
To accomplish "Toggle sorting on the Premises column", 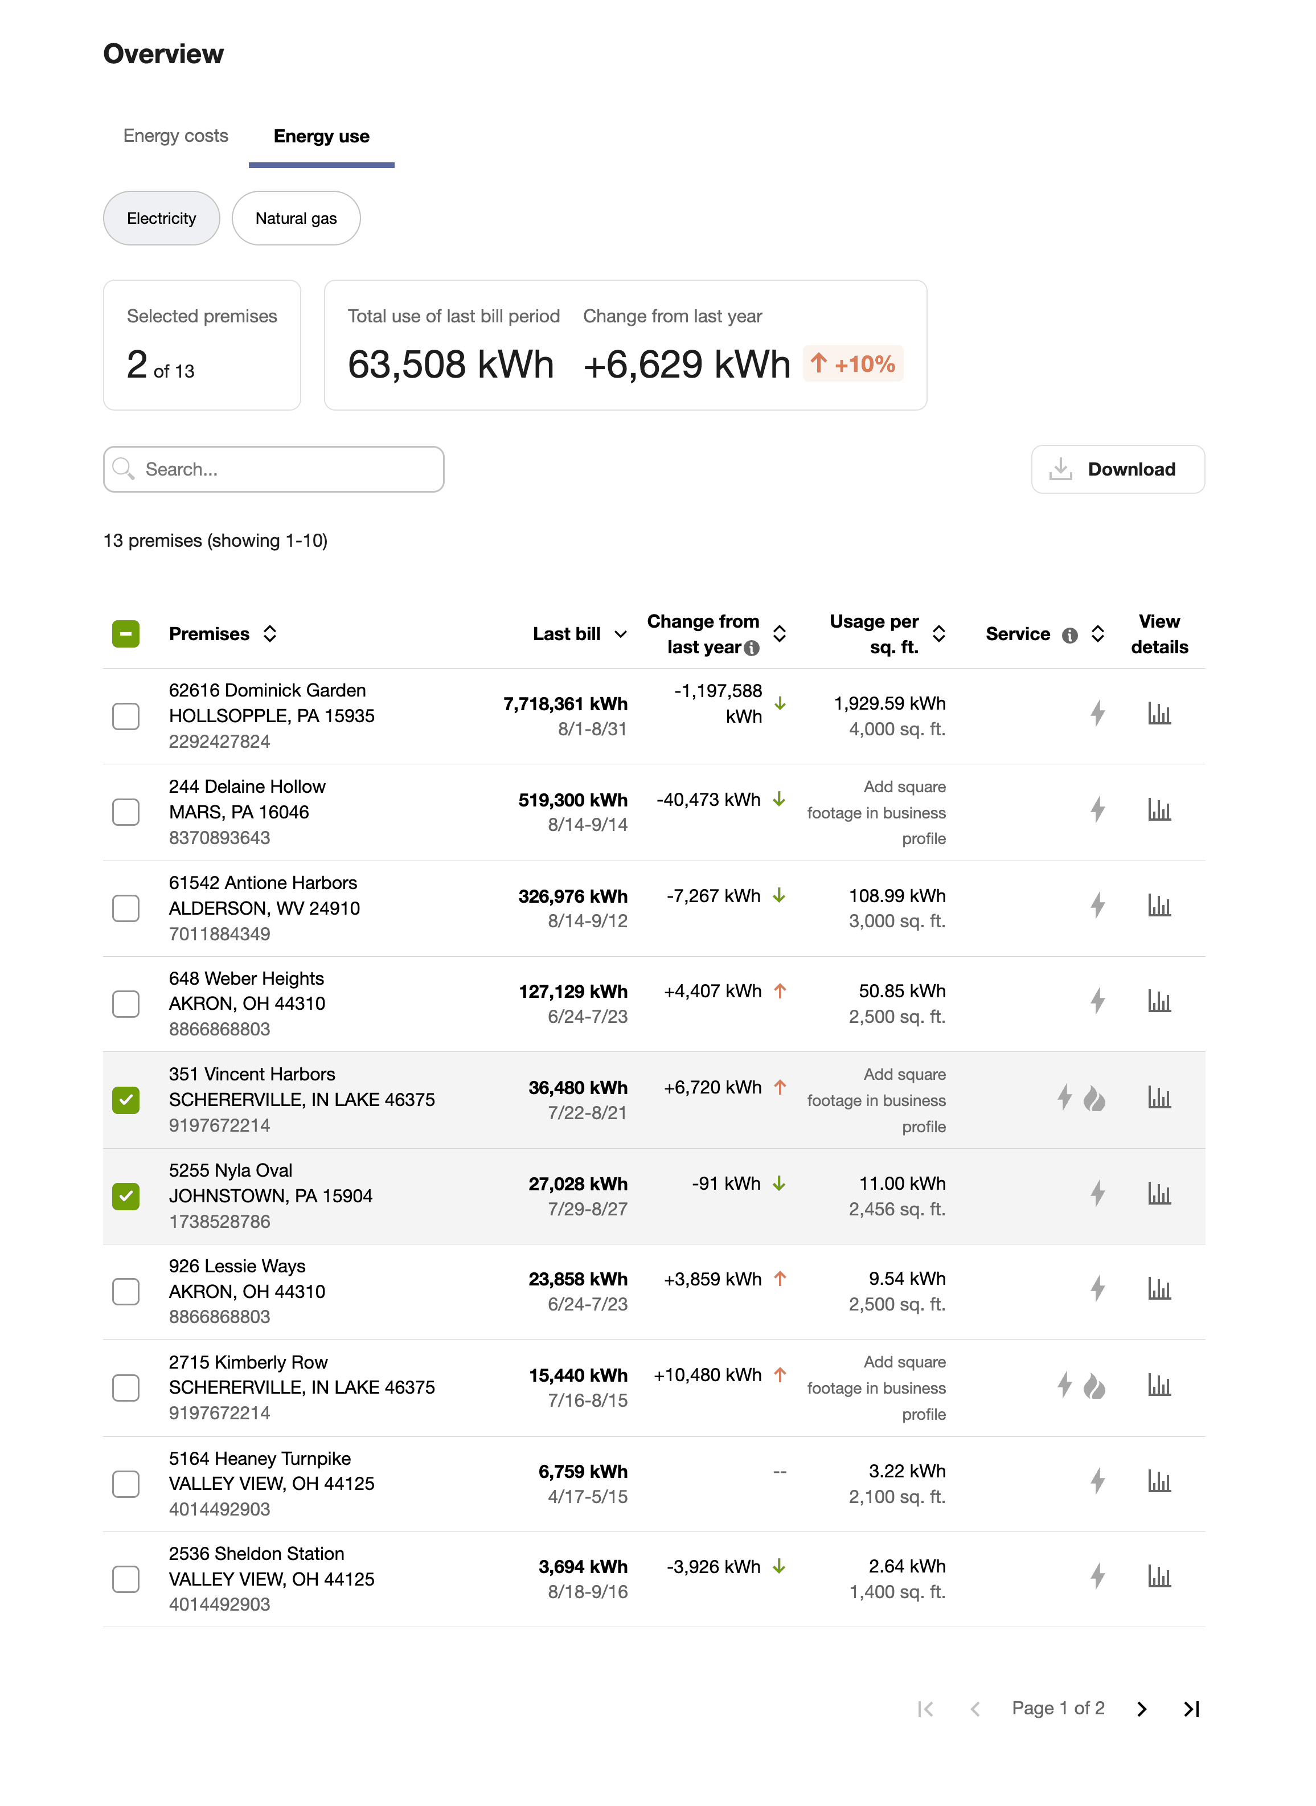I will click(x=271, y=633).
